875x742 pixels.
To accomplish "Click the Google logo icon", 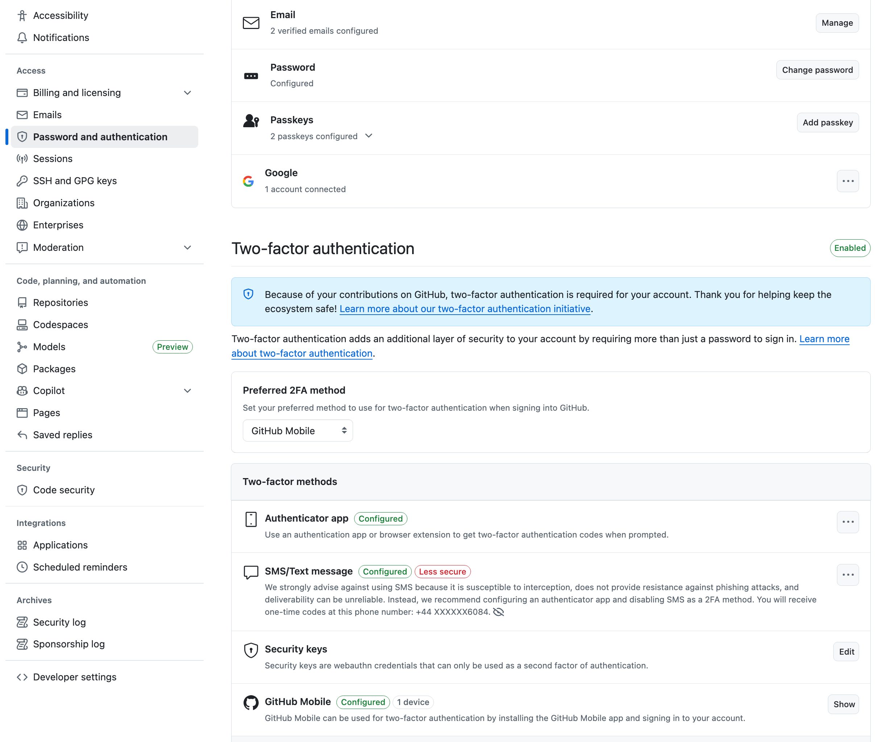I will pos(248,181).
